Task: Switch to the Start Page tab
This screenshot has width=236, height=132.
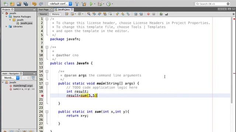Action: coord(44,10)
